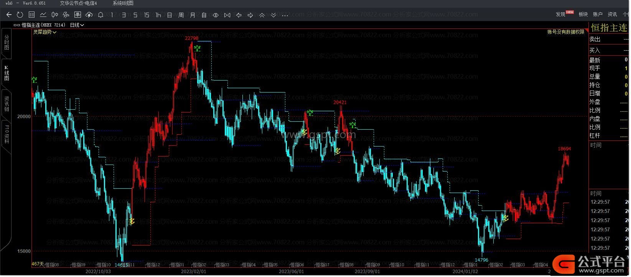Open the indicator formula icon
Viewport: 631px width, 277px height.
(x=66, y=15)
